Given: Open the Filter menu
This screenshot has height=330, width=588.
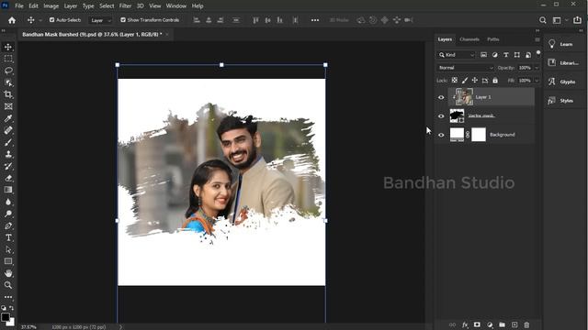Looking at the screenshot, I should tap(125, 6).
